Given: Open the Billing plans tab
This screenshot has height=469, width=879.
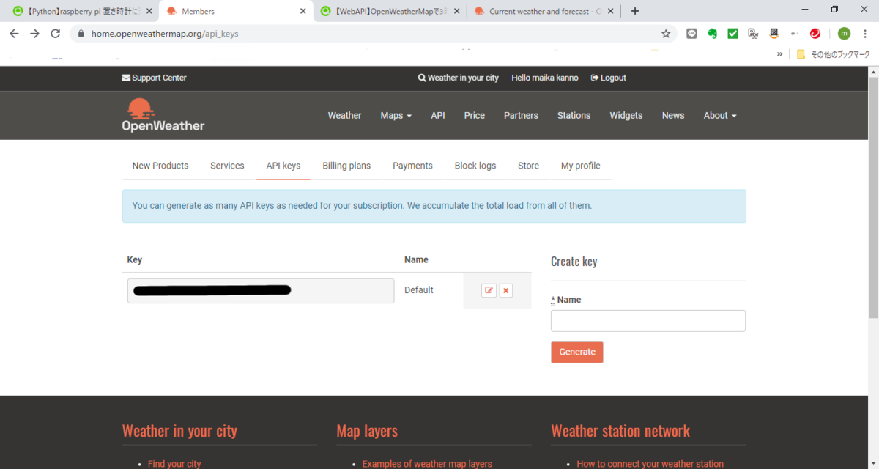Looking at the screenshot, I should tap(346, 166).
